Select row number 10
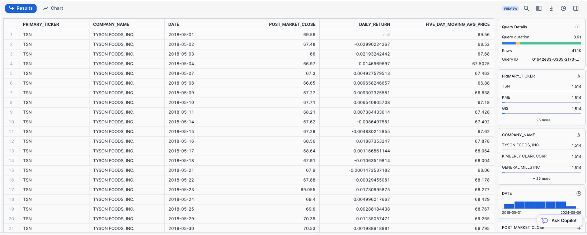This screenshot has width=587, height=235. [11, 122]
